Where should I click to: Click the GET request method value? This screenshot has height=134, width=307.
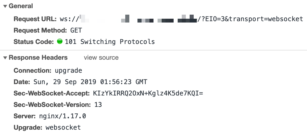coord(76,30)
